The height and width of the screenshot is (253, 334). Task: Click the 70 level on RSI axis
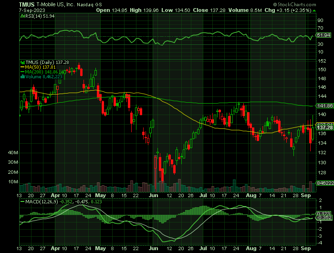pos(320,28)
